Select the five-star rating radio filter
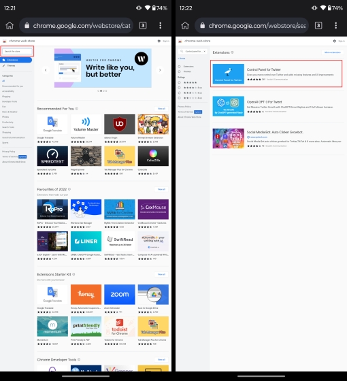Screen dimensions: 347x381 coord(180,82)
